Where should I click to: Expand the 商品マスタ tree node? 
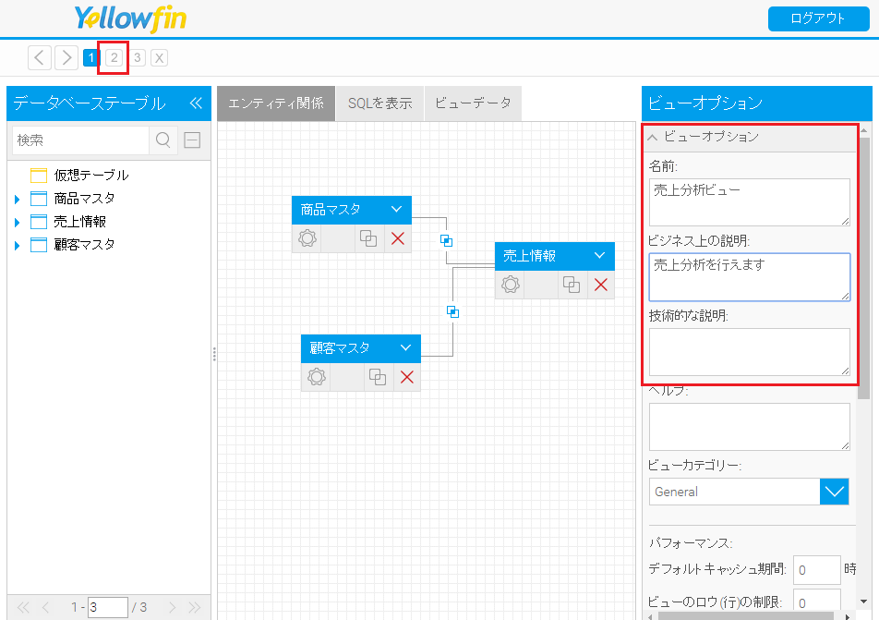click(x=17, y=199)
